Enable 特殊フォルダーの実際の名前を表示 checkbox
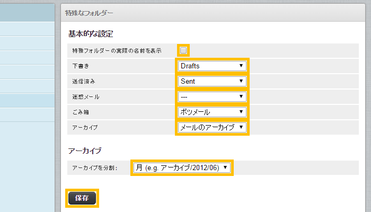Image resolution: width=371 pixels, height=212 pixels. (183, 50)
